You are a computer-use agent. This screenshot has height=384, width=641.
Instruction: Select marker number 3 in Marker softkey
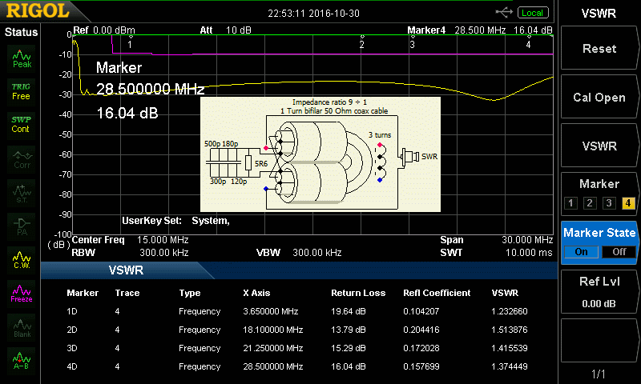point(608,202)
